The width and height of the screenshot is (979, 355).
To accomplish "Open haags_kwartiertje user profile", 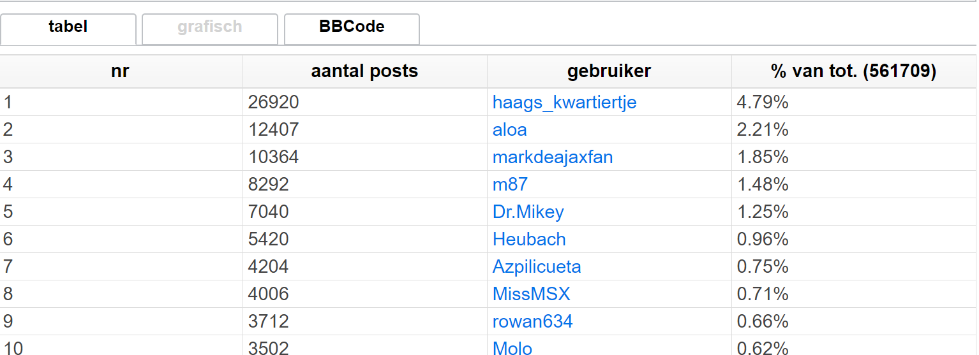I will [564, 103].
